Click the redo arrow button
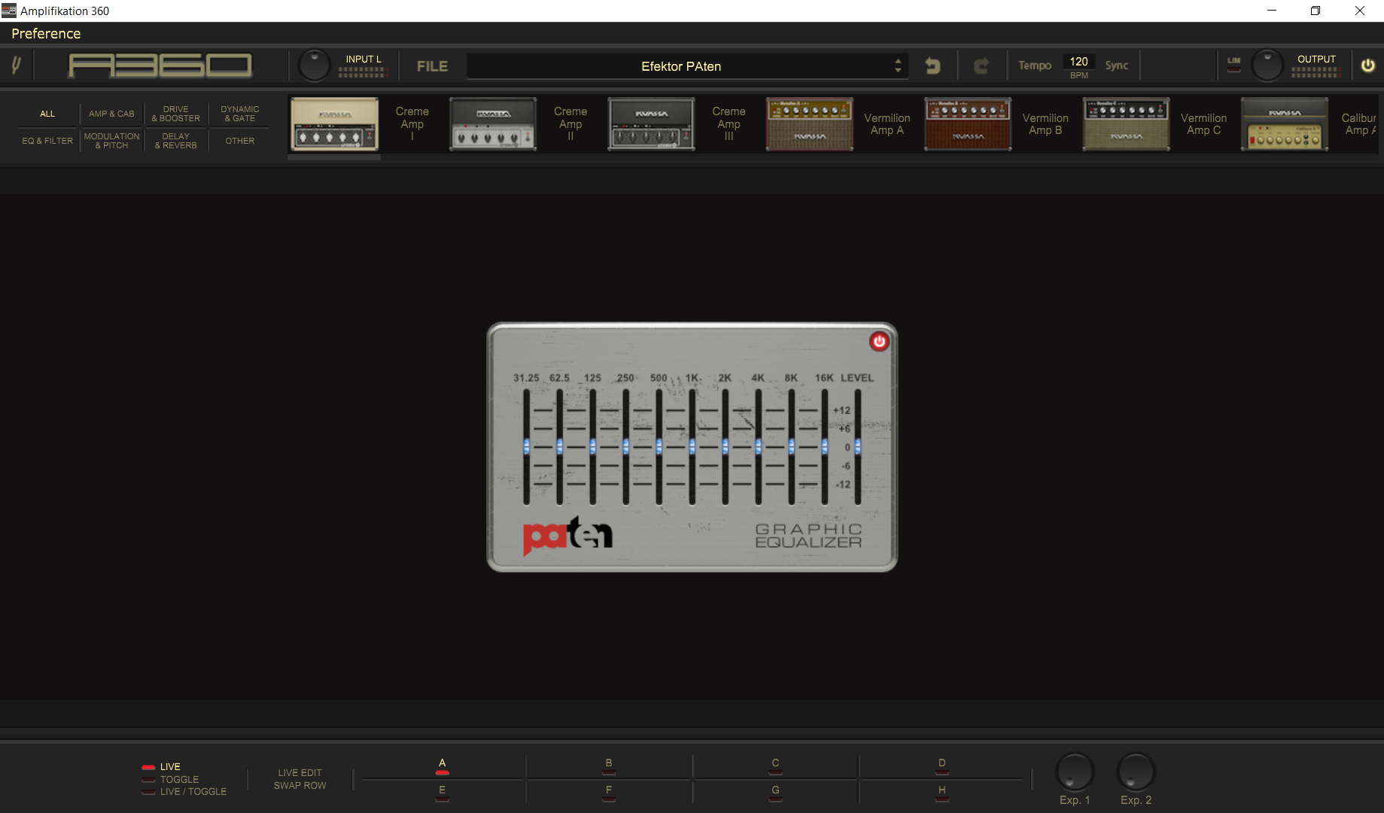Image resolution: width=1384 pixels, height=813 pixels. (981, 65)
